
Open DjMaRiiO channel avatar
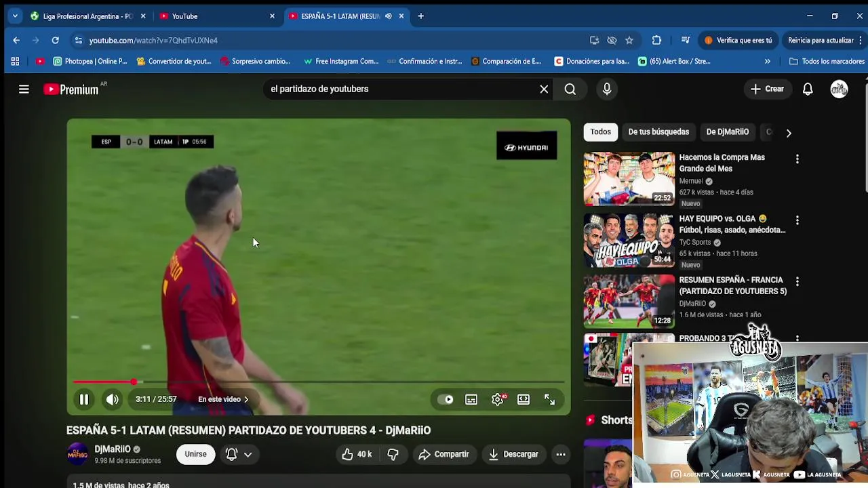(x=77, y=454)
